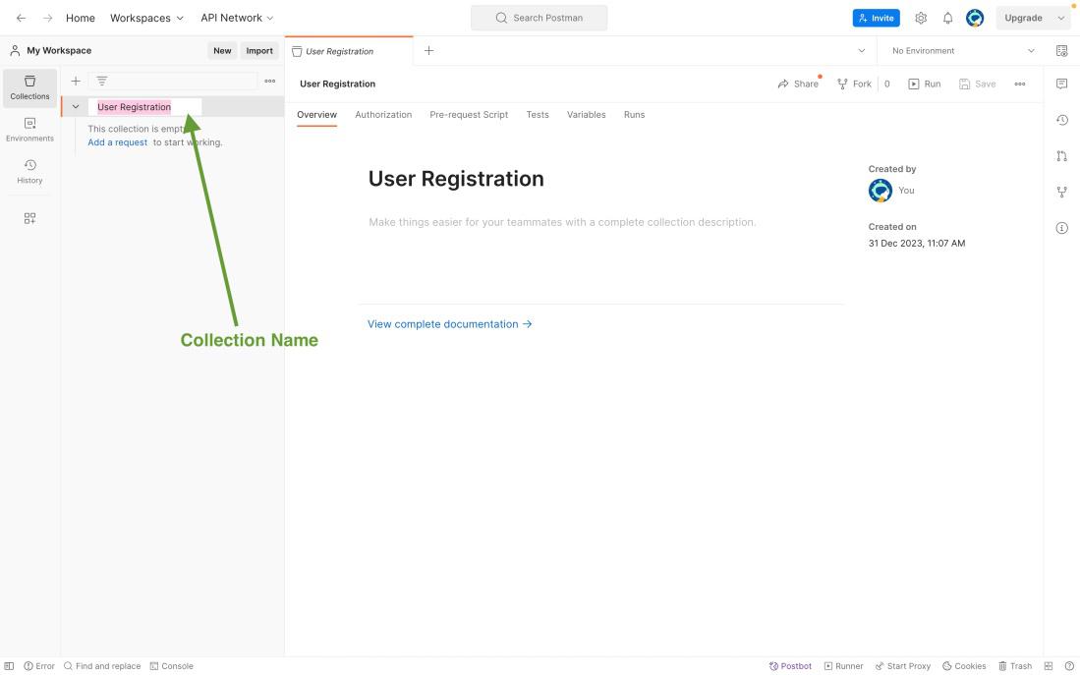Open the No Environment dropdown
Screen dimensions: 1080x675
click(x=962, y=51)
